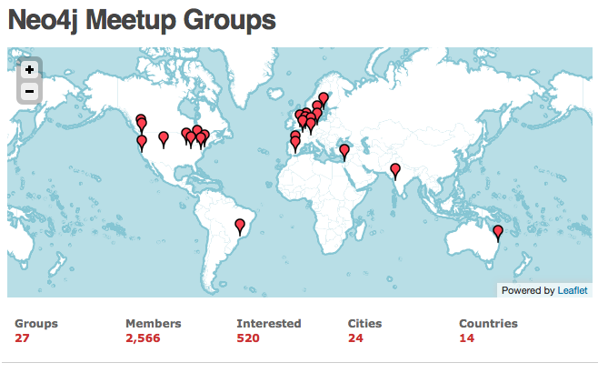The width and height of the screenshot is (608, 373).
Task: Click the 'Interested' label
Action: point(269,323)
